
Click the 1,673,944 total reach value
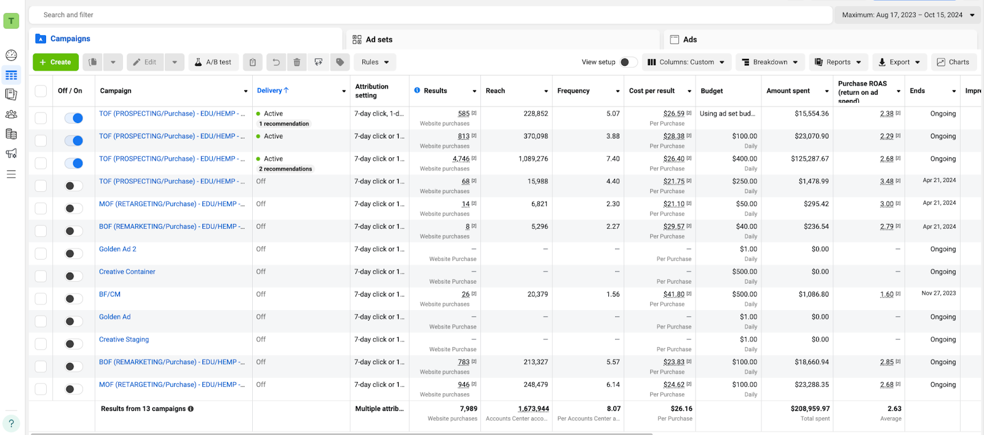(533, 409)
